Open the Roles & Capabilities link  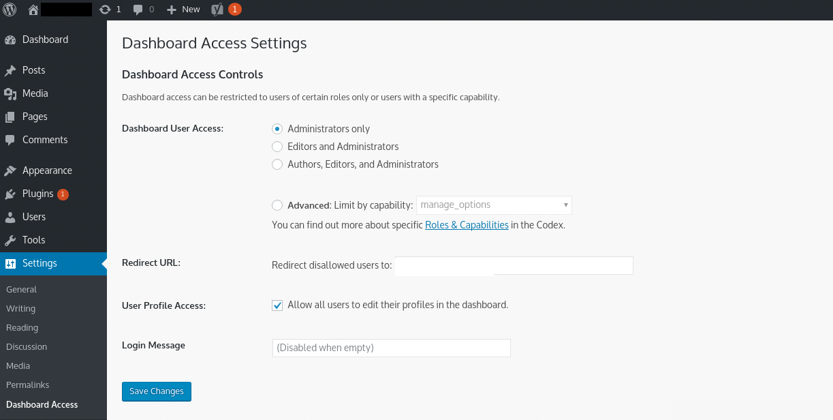467,224
